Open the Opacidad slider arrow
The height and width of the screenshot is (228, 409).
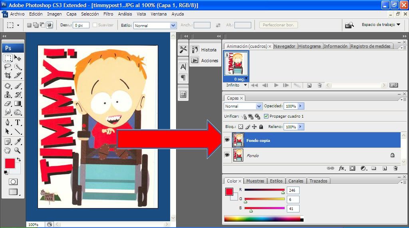click(300, 106)
